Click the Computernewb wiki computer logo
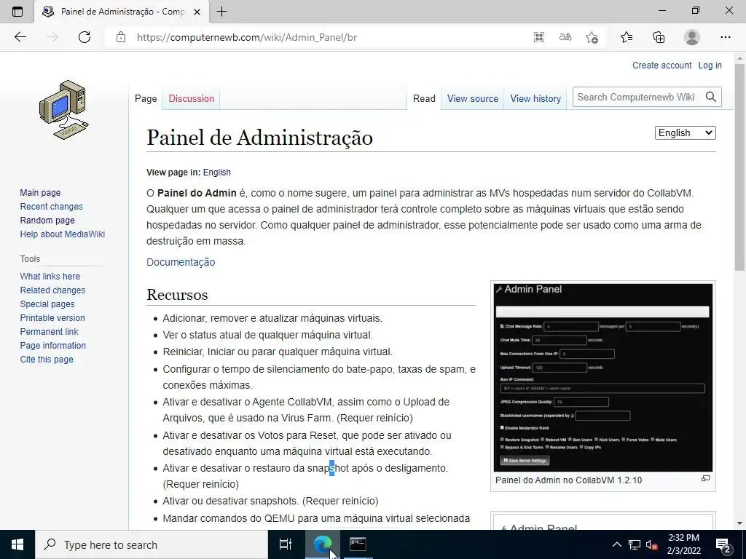This screenshot has width=746, height=559. [64, 110]
